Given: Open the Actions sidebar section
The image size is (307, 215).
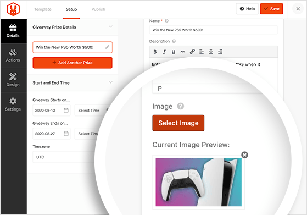Looking at the screenshot, I should click(13, 56).
